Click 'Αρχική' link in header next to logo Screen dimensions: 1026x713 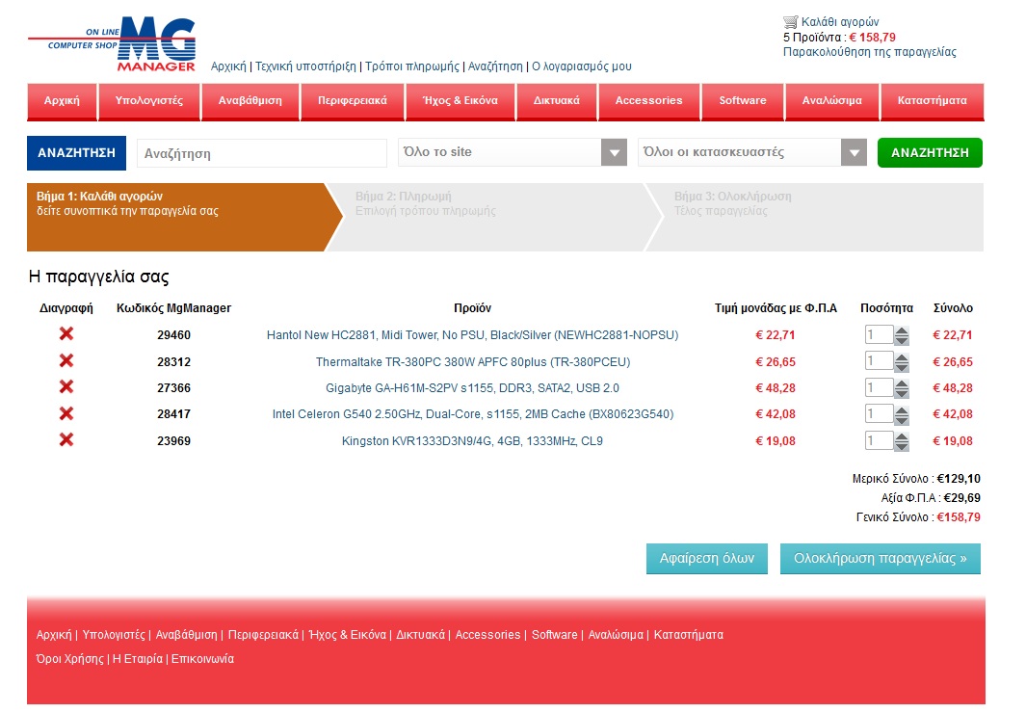click(228, 66)
